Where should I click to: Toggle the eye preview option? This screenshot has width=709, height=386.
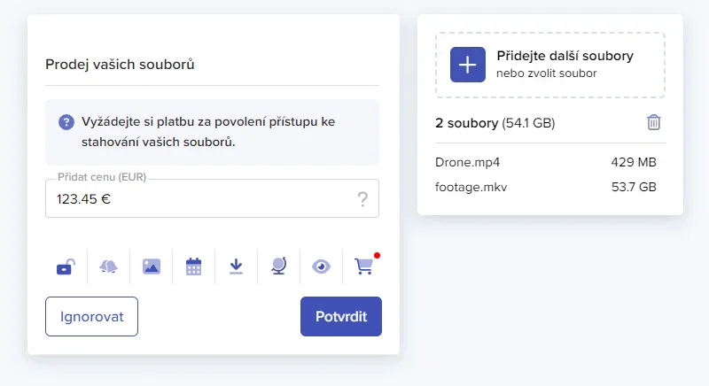(321, 266)
